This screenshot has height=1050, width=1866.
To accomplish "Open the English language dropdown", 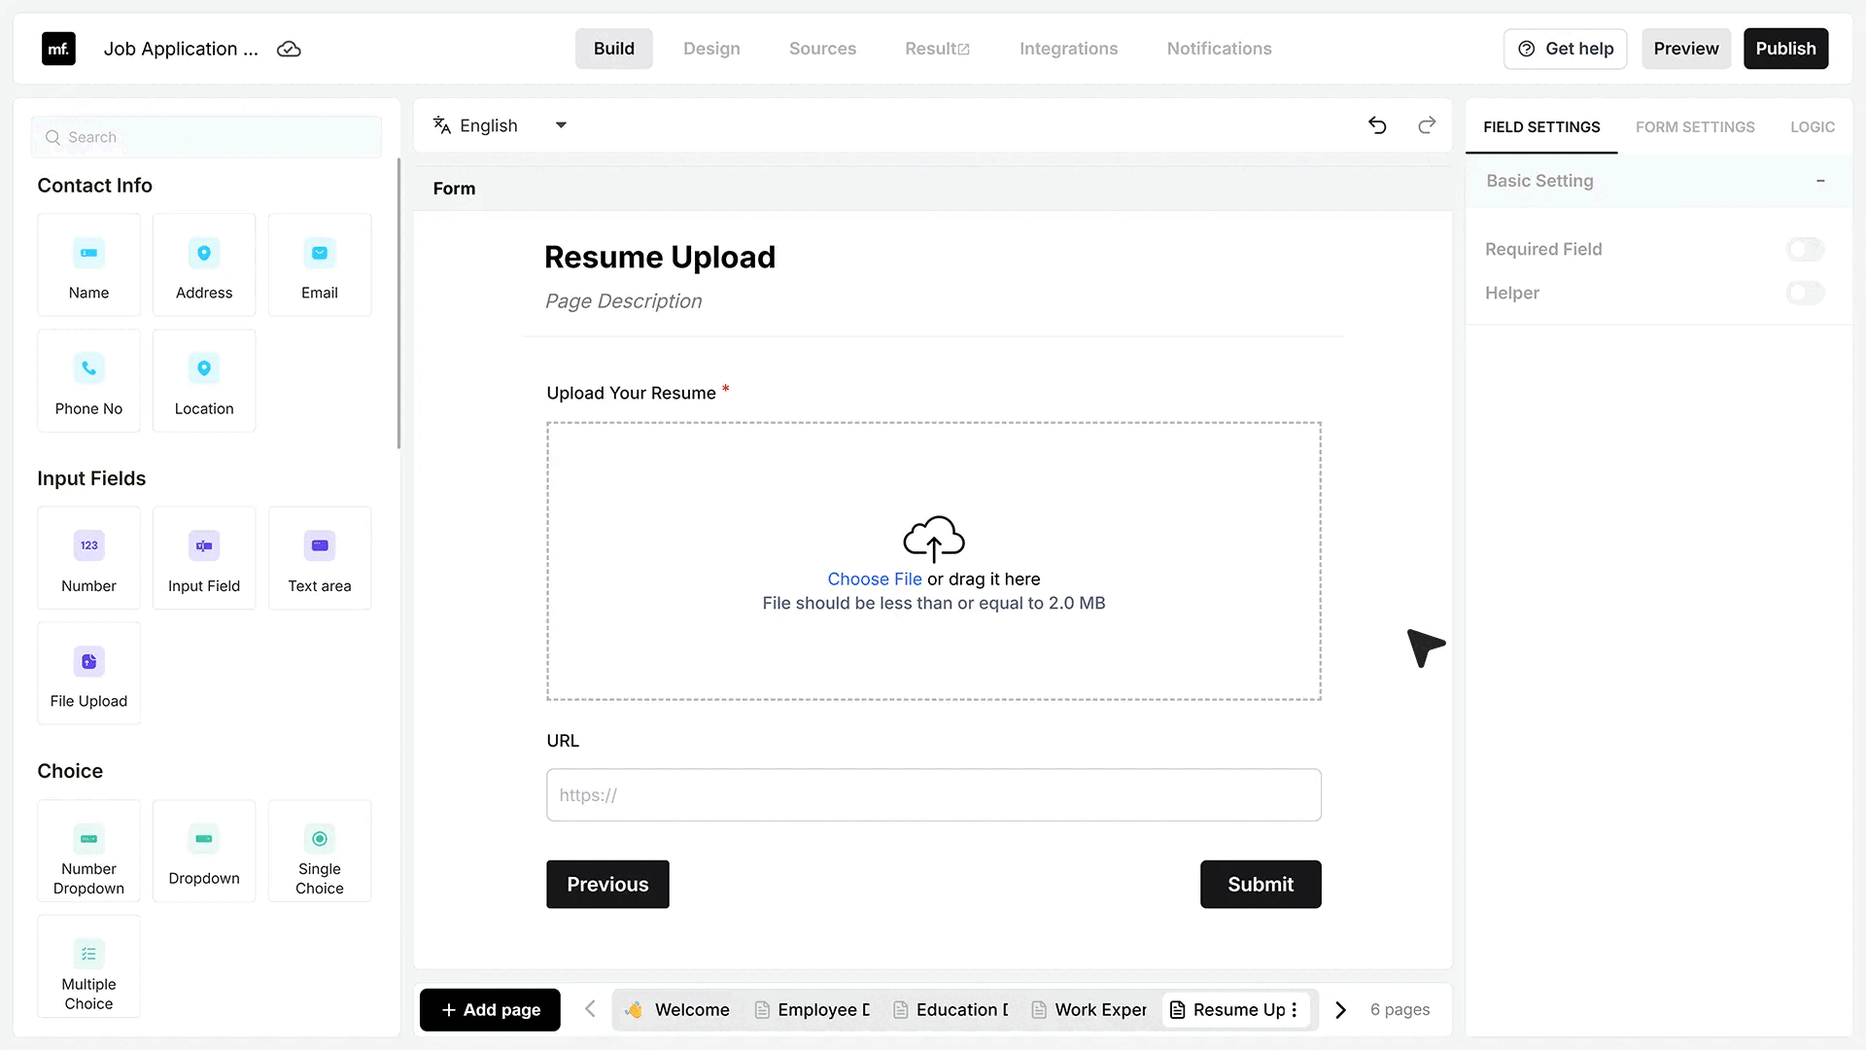I will click(x=501, y=125).
